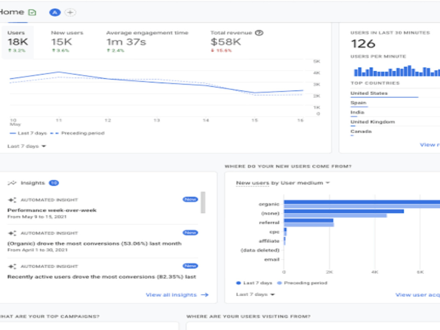Click the Last 7 days dot in the bar chart legend
440x330 pixels.
(238, 283)
